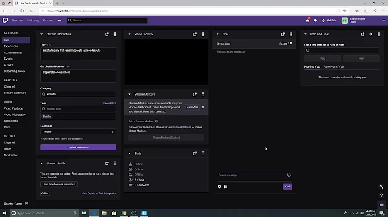Open the emote picker smiley icon

point(289,175)
